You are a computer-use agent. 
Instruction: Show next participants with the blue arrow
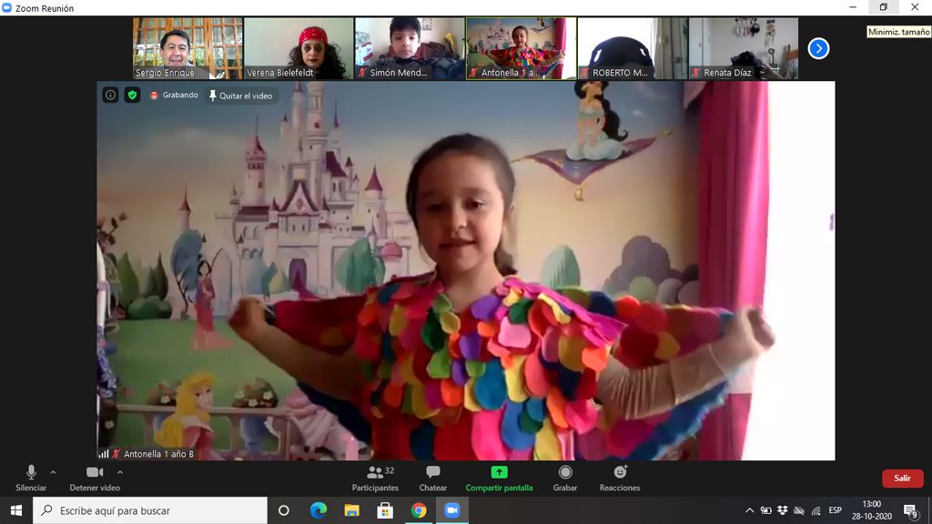point(818,48)
